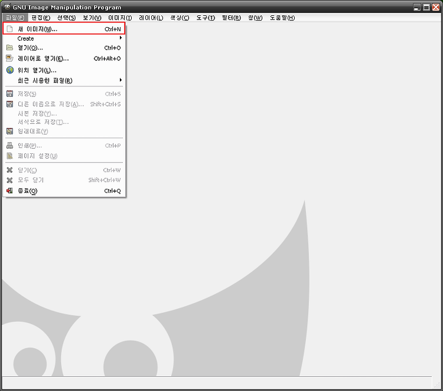The width and height of the screenshot is (443, 391).
Task: Click the printer icon next to 인쇄(P)
Action: pyautogui.click(x=9, y=146)
